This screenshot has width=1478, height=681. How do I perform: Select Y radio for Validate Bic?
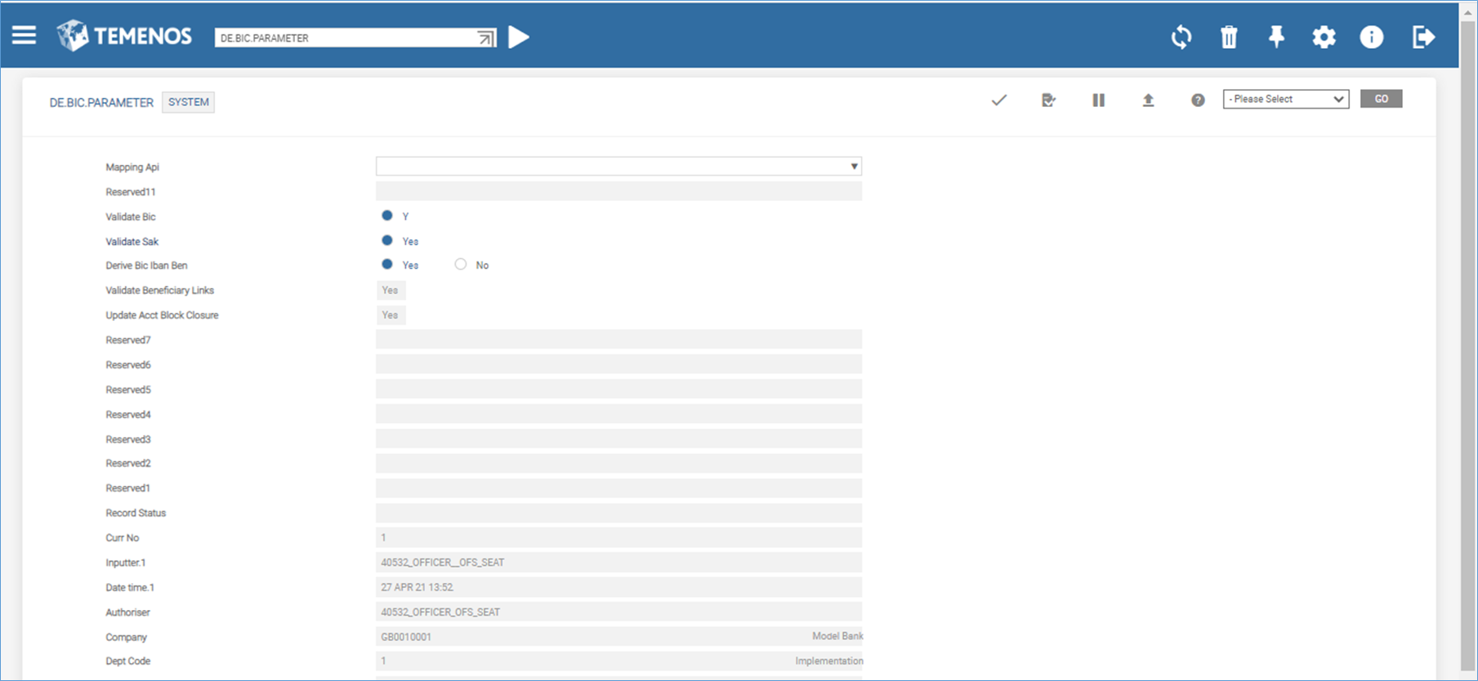(x=387, y=216)
